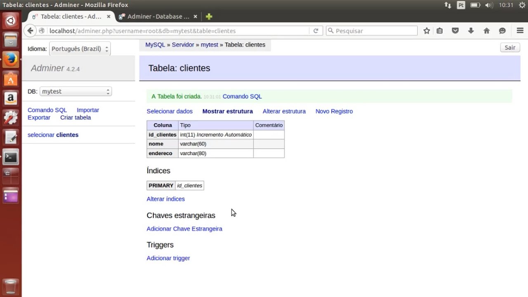Open System Settings wrench-and-gear icon

(x=11, y=118)
